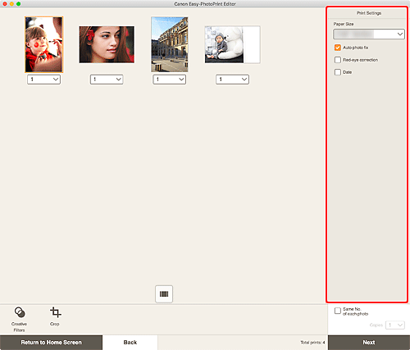Select the woman with red flower thumbnail
Screen dimensions: 410x350
[107, 44]
